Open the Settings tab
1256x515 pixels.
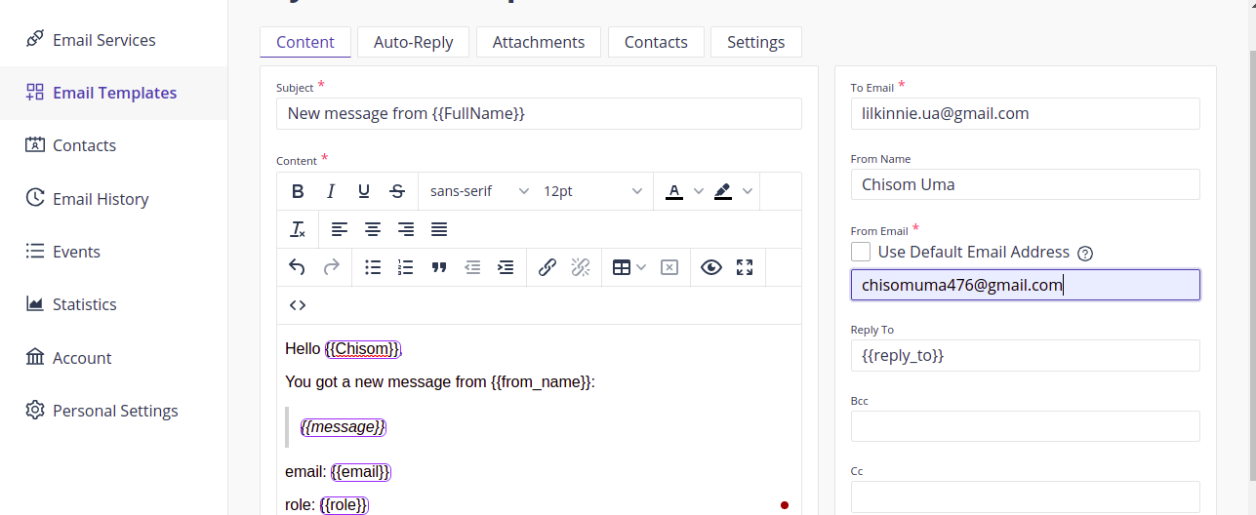coord(756,42)
